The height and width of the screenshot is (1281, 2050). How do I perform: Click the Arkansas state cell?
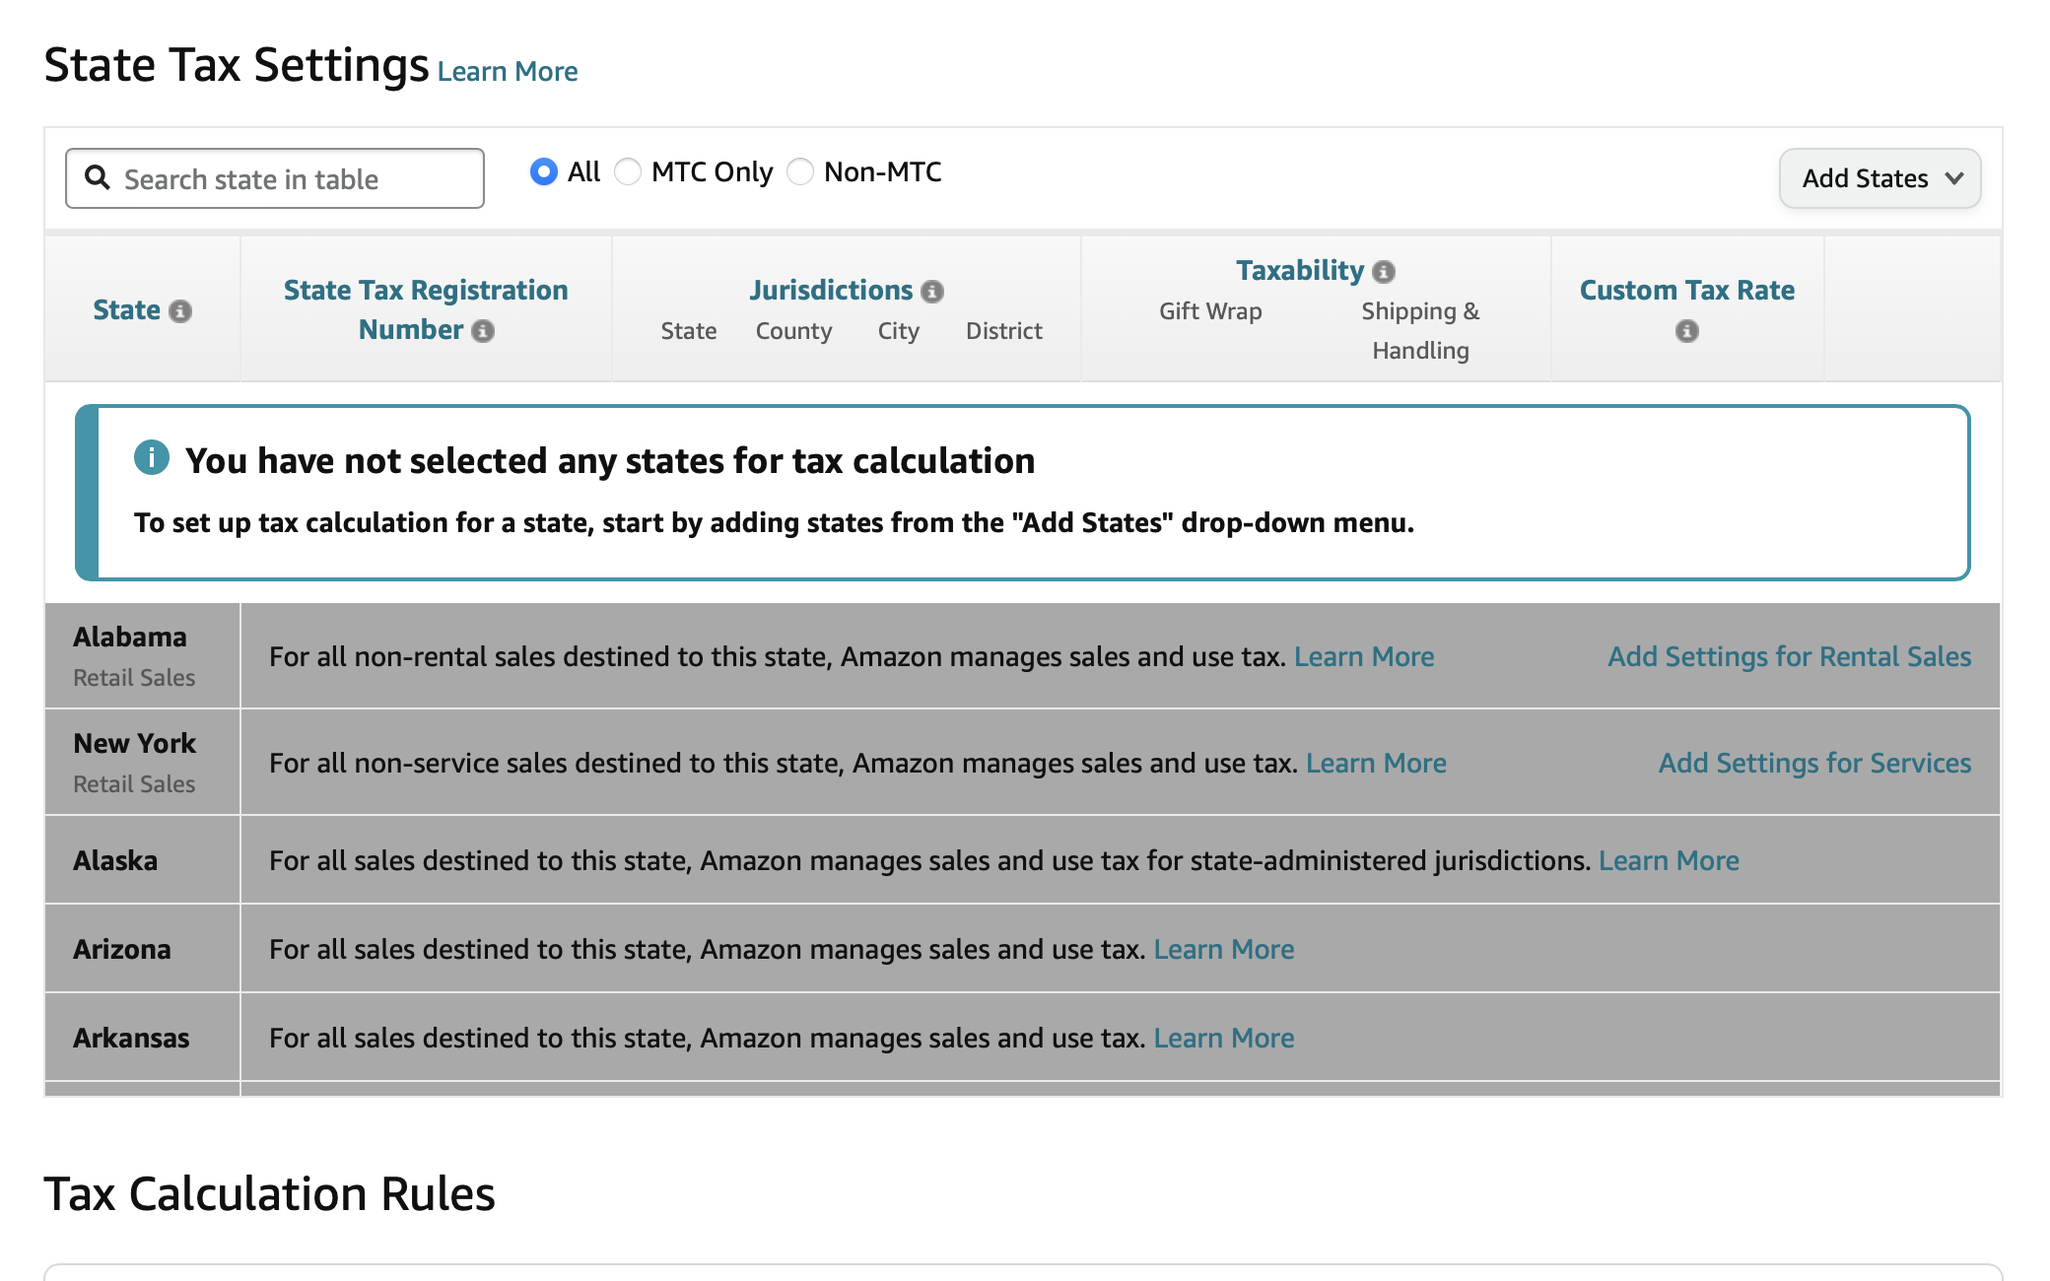point(142,1038)
